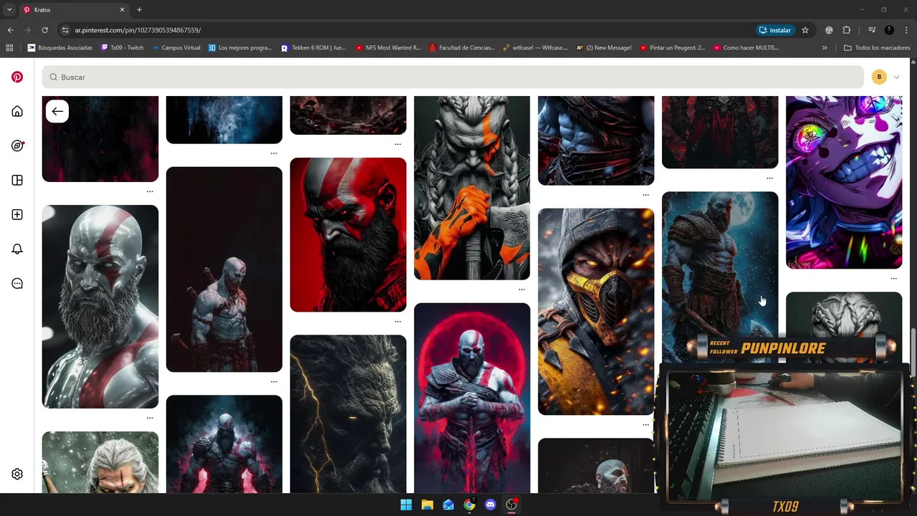917x516 pixels.
Task: Open the stone face with lightning pin
Action: click(x=348, y=414)
